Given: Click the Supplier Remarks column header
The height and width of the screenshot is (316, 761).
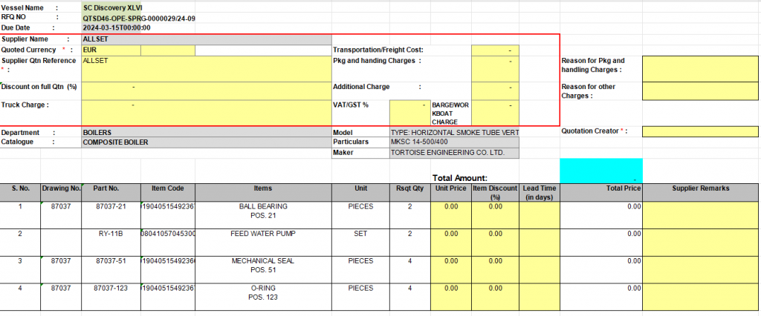Looking at the screenshot, I should point(701,188).
